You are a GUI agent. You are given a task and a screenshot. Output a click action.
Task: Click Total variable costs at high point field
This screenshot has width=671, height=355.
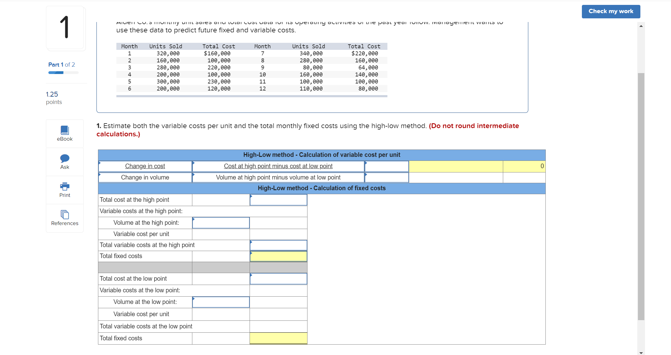tap(278, 245)
